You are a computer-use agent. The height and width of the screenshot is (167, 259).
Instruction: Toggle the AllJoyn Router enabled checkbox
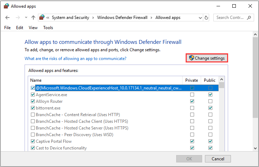(x=33, y=101)
